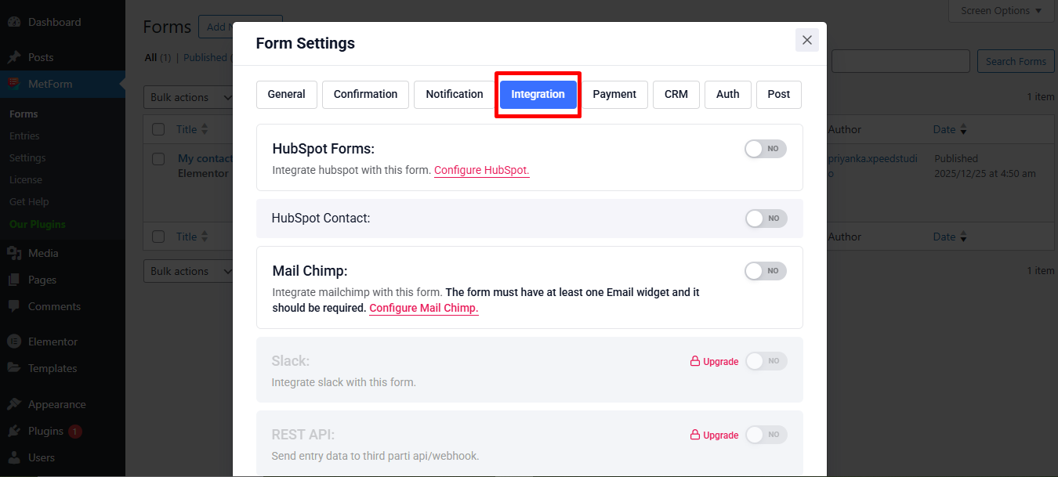Open Plugins via the plug icon
This screenshot has height=477, width=1058.
tap(16, 430)
